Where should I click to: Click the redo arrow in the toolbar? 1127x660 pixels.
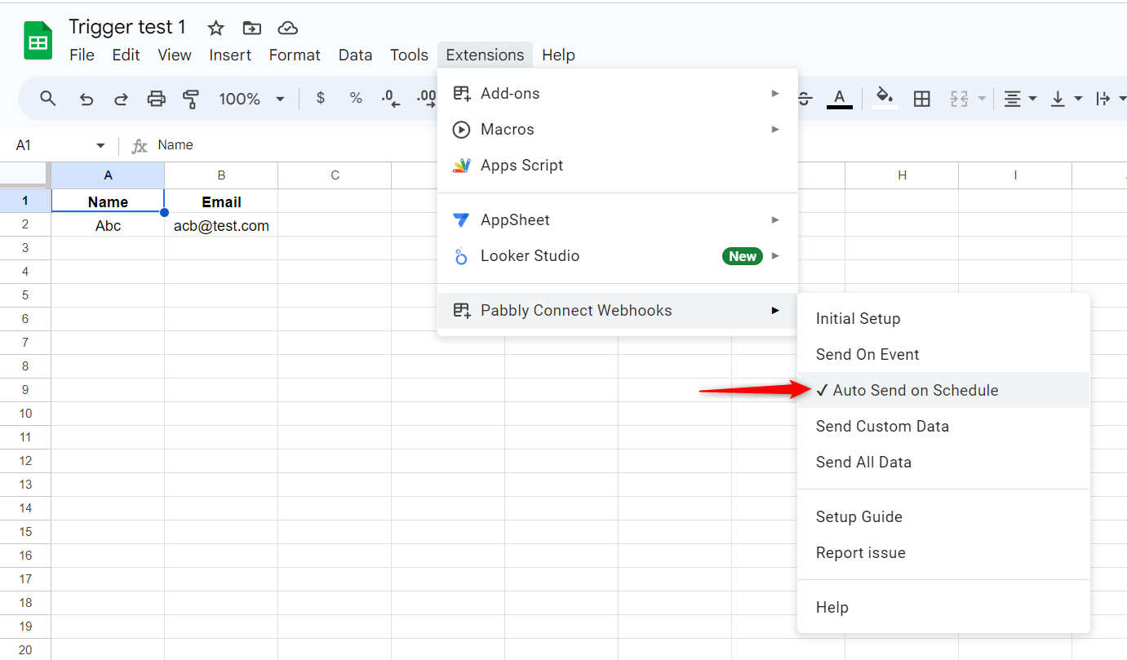121,99
